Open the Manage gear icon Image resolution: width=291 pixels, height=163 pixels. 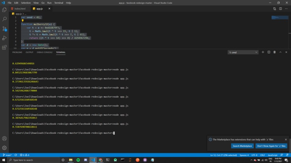pyautogui.click(x=4, y=148)
